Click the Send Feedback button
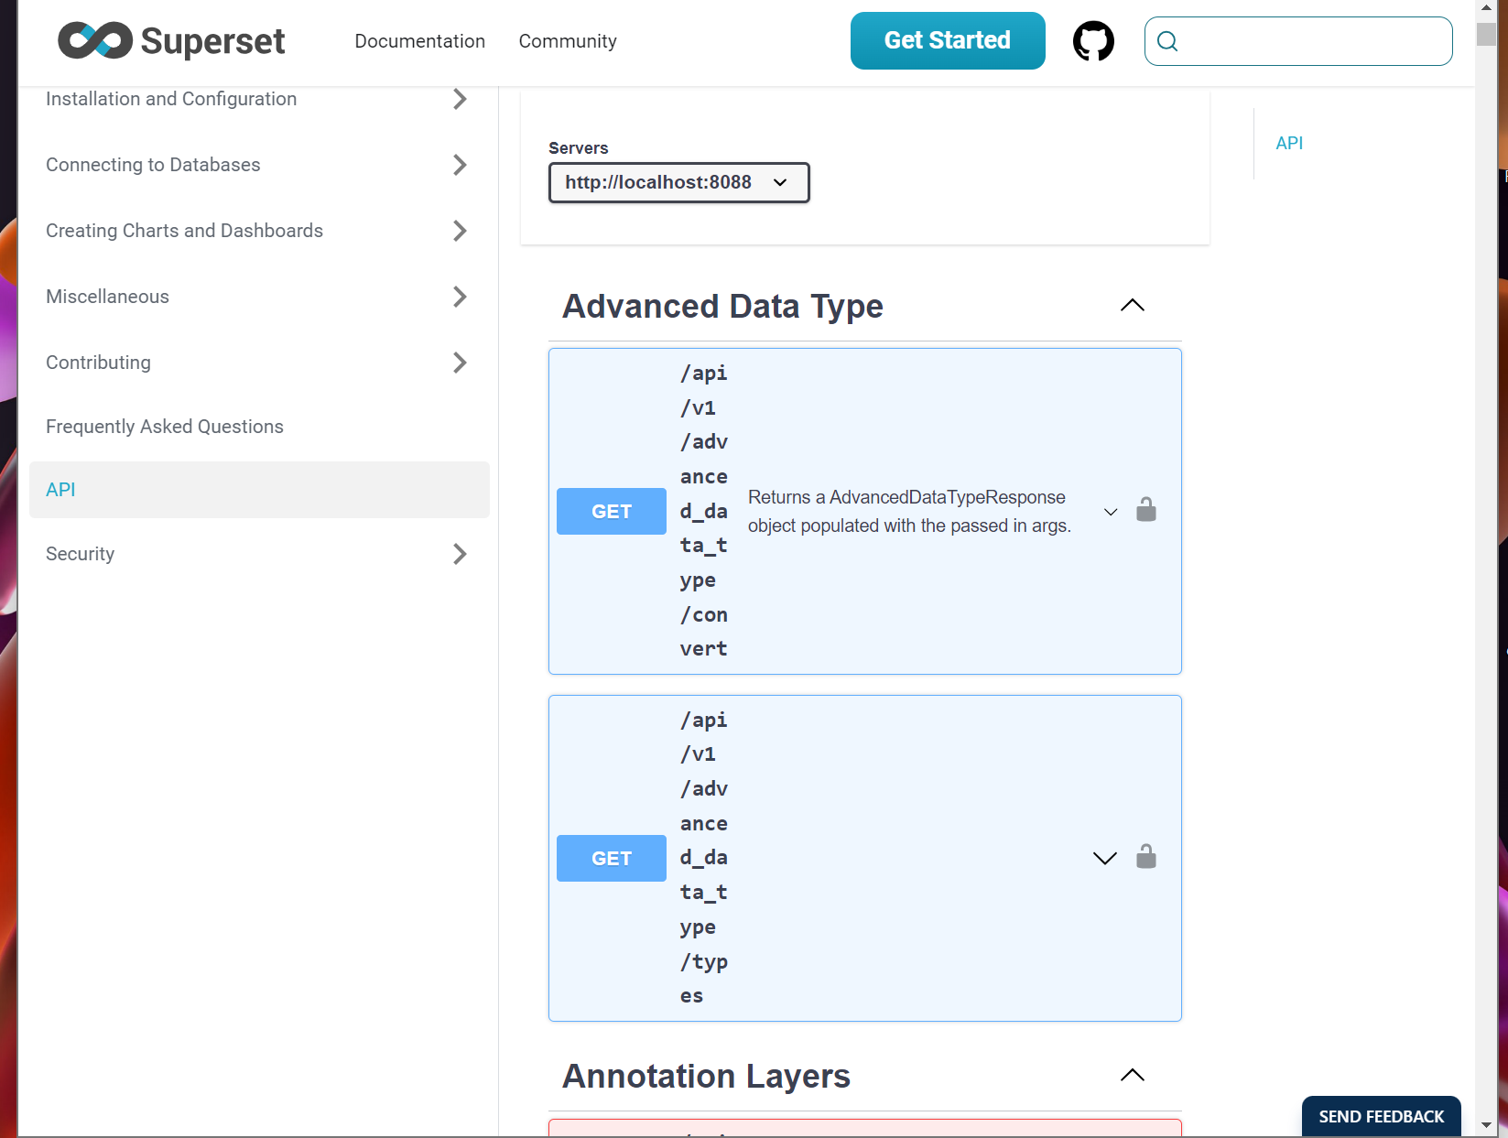 click(x=1380, y=1116)
